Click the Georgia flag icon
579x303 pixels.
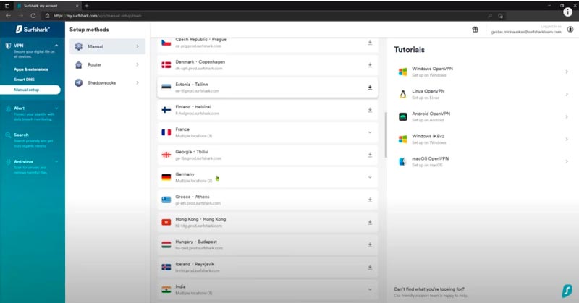click(166, 155)
